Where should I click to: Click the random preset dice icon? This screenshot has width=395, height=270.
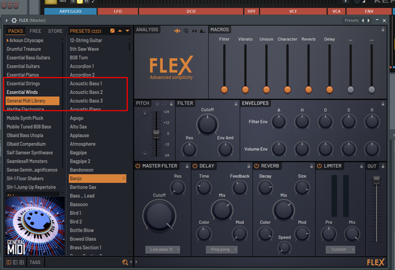coord(112,31)
